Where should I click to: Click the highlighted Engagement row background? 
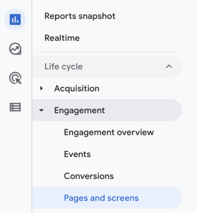[x=107, y=110]
